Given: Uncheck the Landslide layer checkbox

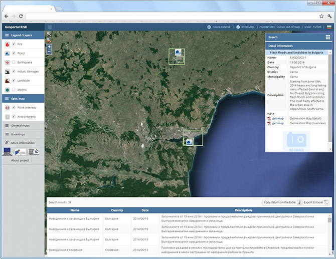Looking at the screenshot, I should click(x=14, y=81).
